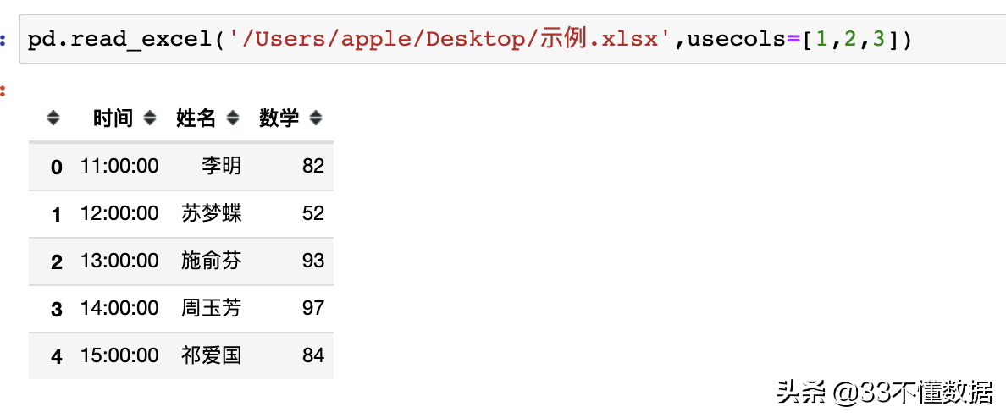Click the cell with name 周玉芳
The image size is (1006, 418).
[x=212, y=308]
